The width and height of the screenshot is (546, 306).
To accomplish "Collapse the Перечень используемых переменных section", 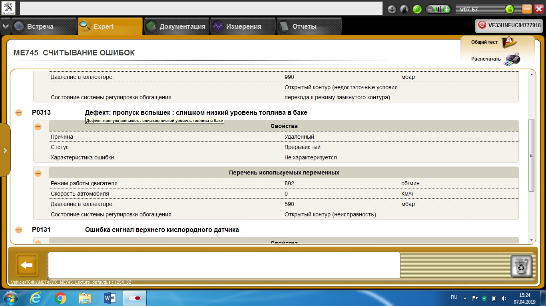I will tap(38, 173).
